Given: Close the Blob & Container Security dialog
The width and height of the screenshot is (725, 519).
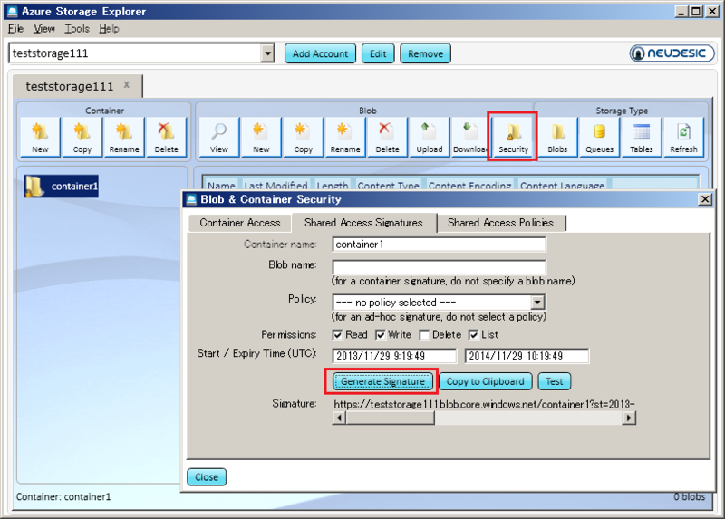Looking at the screenshot, I should tap(705, 199).
